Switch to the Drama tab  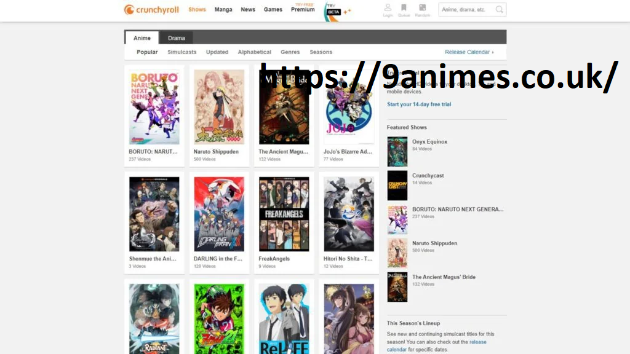click(x=177, y=37)
